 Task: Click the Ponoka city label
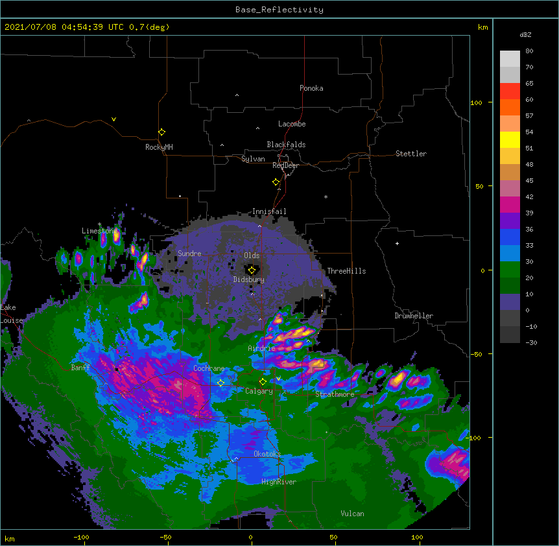click(311, 88)
